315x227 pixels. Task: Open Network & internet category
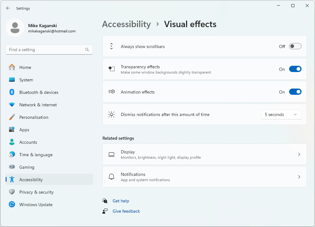pyautogui.click(x=49, y=104)
